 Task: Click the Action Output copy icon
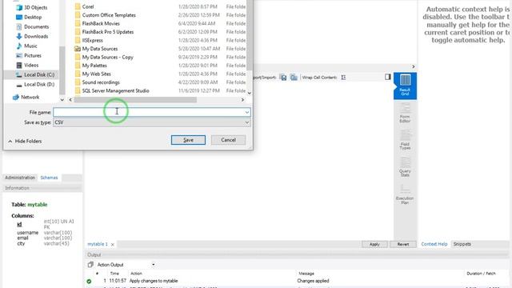pyautogui.click(x=90, y=265)
